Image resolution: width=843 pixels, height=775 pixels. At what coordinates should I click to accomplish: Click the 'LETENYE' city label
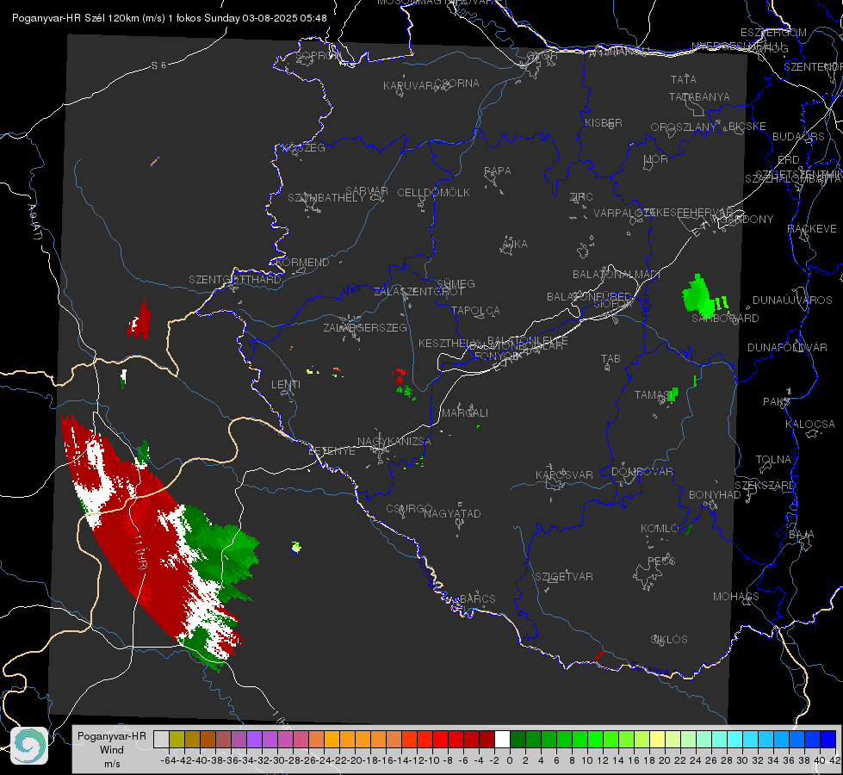332,451
